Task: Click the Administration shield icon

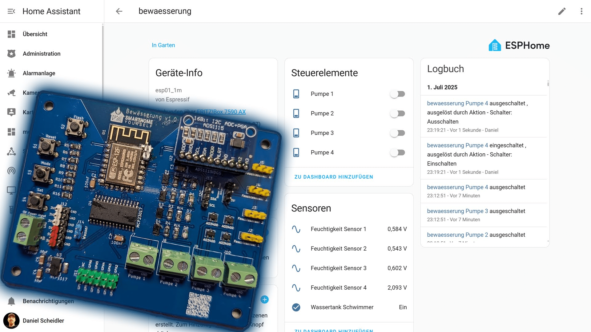Action: (11, 54)
